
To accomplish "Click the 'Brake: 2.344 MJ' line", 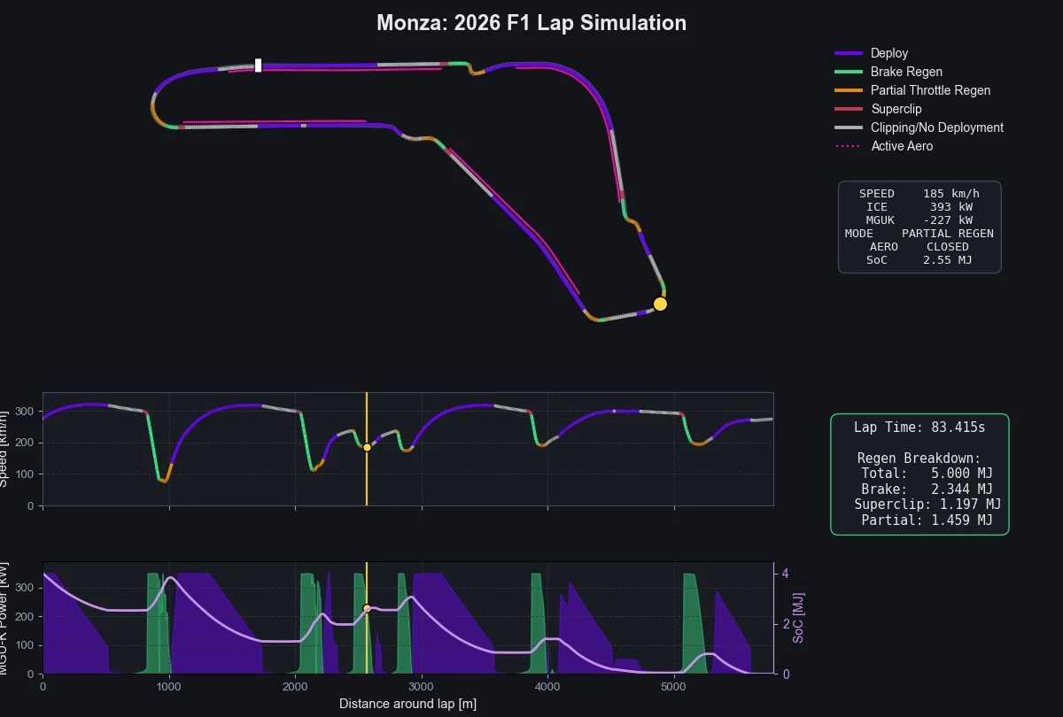I will 927,490.
